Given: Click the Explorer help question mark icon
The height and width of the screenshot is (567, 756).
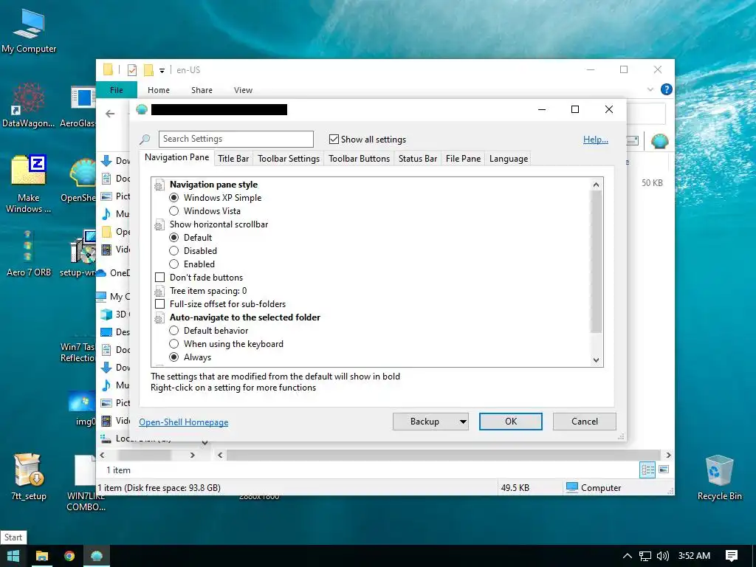Looking at the screenshot, I should [x=667, y=89].
